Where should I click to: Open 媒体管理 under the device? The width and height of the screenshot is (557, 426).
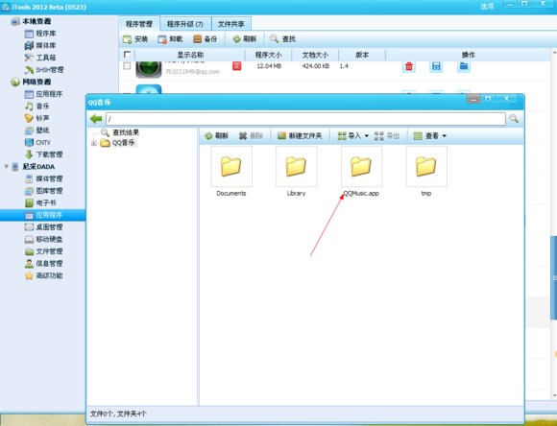[x=43, y=178]
